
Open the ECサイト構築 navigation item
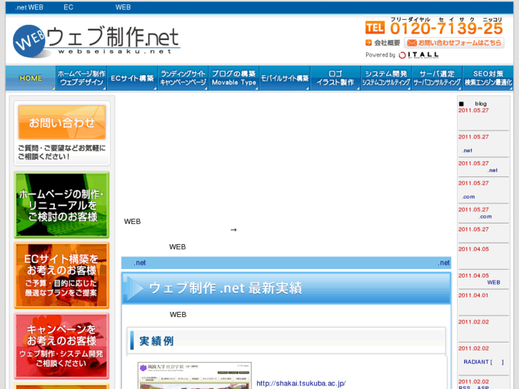[132, 78]
